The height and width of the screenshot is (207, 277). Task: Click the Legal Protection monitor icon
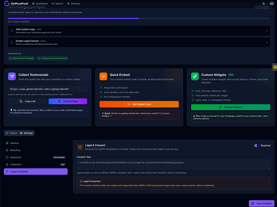[x=81, y=181]
